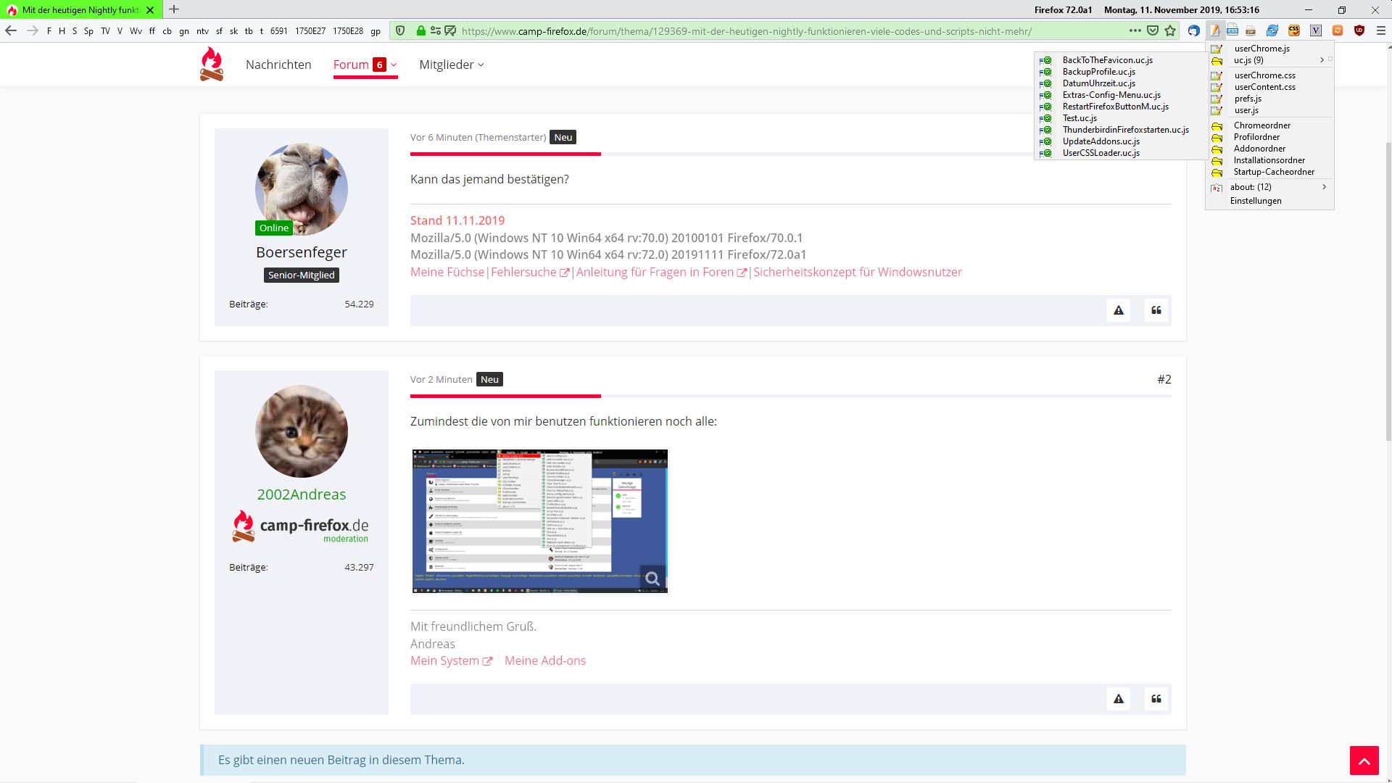The image size is (1392, 783).
Task: Click the ZIP backup toolbar icon
Action: click(1251, 30)
